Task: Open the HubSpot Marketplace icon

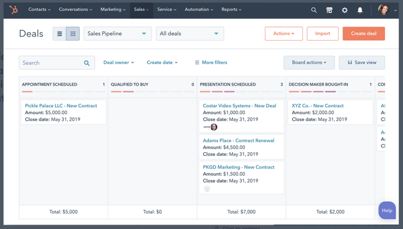Action: click(x=329, y=10)
